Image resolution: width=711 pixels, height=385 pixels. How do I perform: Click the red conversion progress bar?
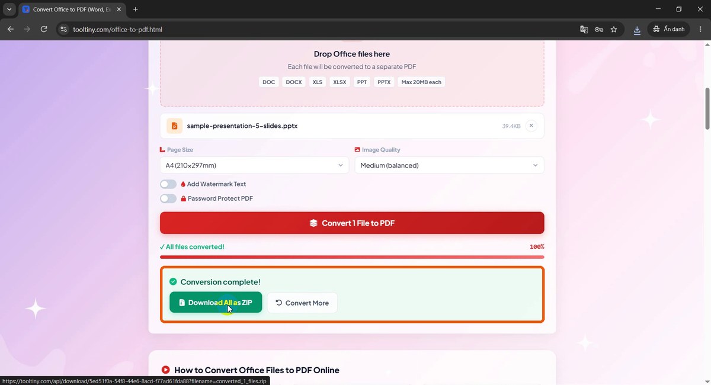352,257
